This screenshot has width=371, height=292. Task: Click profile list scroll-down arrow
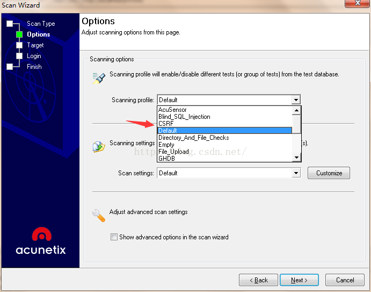pyautogui.click(x=296, y=158)
